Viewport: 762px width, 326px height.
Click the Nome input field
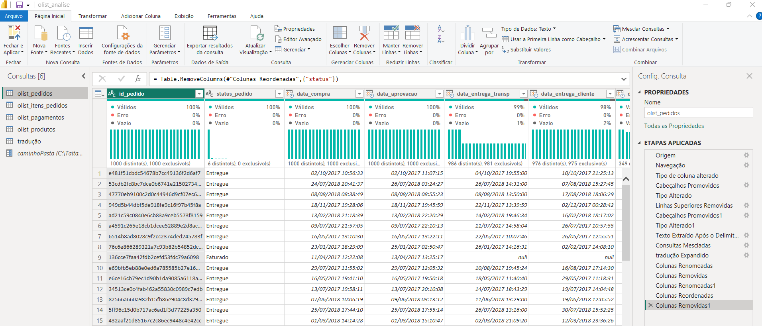coord(698,113)
